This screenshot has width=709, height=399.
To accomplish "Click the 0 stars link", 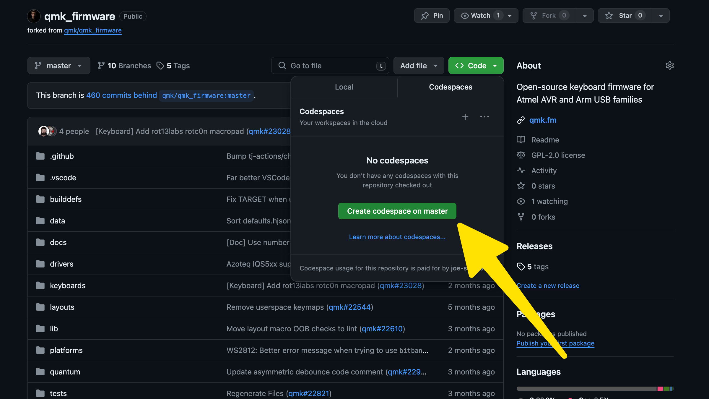I will click(543, 186).
